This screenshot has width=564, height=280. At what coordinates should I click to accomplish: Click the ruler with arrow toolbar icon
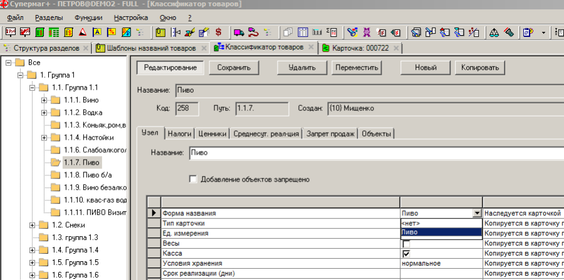[175, 33]
